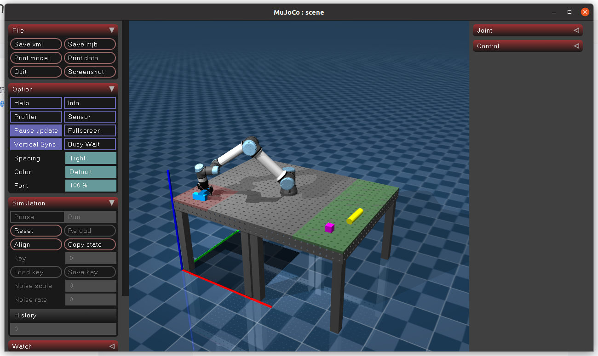Expand the Joint panel
The height and width of the screenshot is (356, 598).
[x=528, y=30]
